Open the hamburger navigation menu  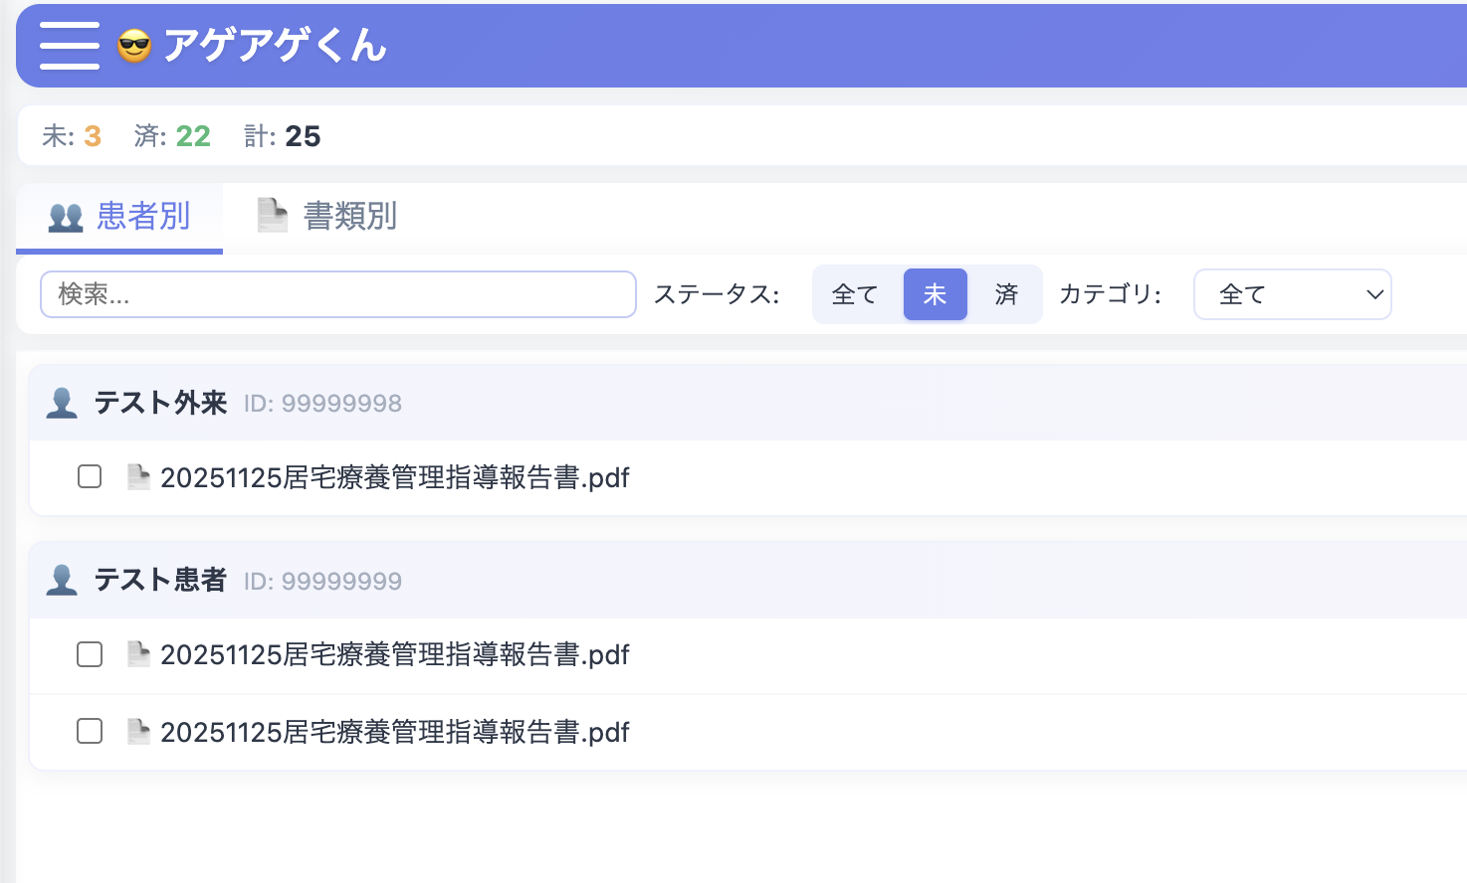(69, 45)
